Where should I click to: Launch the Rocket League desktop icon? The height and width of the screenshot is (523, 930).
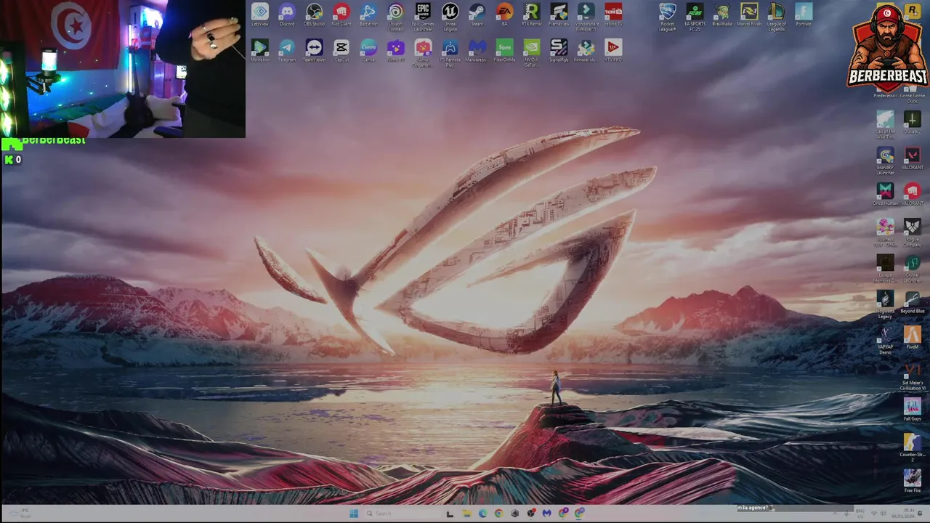[668, 17]
